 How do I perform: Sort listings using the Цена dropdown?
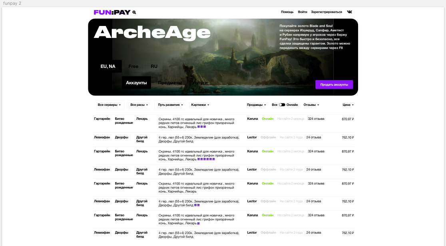point(348,105)
